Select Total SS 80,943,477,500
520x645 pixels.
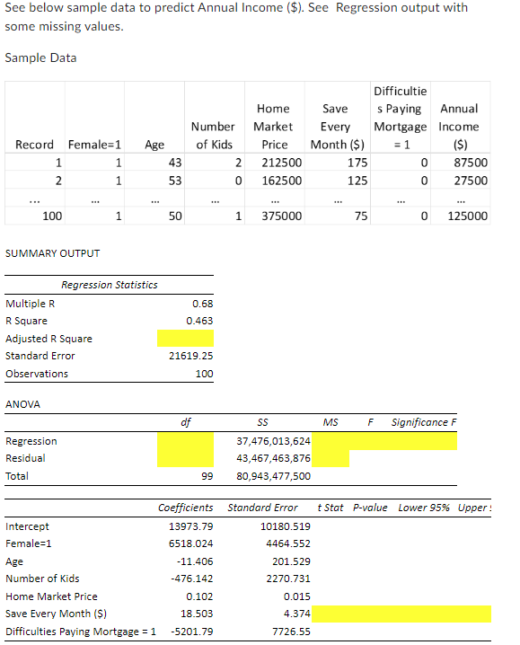tap(273, 476)
